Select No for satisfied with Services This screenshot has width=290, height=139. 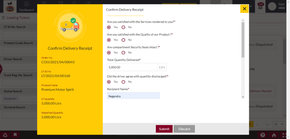123,27
